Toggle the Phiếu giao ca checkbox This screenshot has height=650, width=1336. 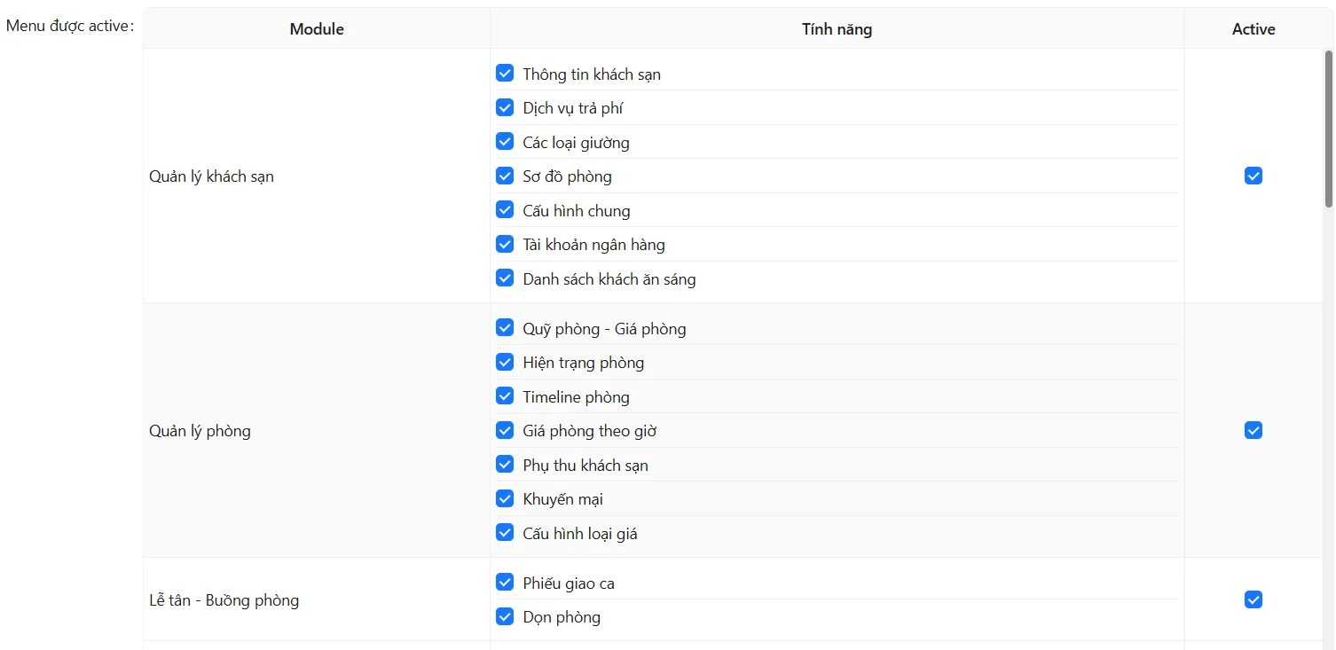505,583
